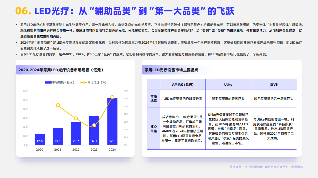
Task: Click the yellow 同比增速 legend marker
Action: coord(84,82)
